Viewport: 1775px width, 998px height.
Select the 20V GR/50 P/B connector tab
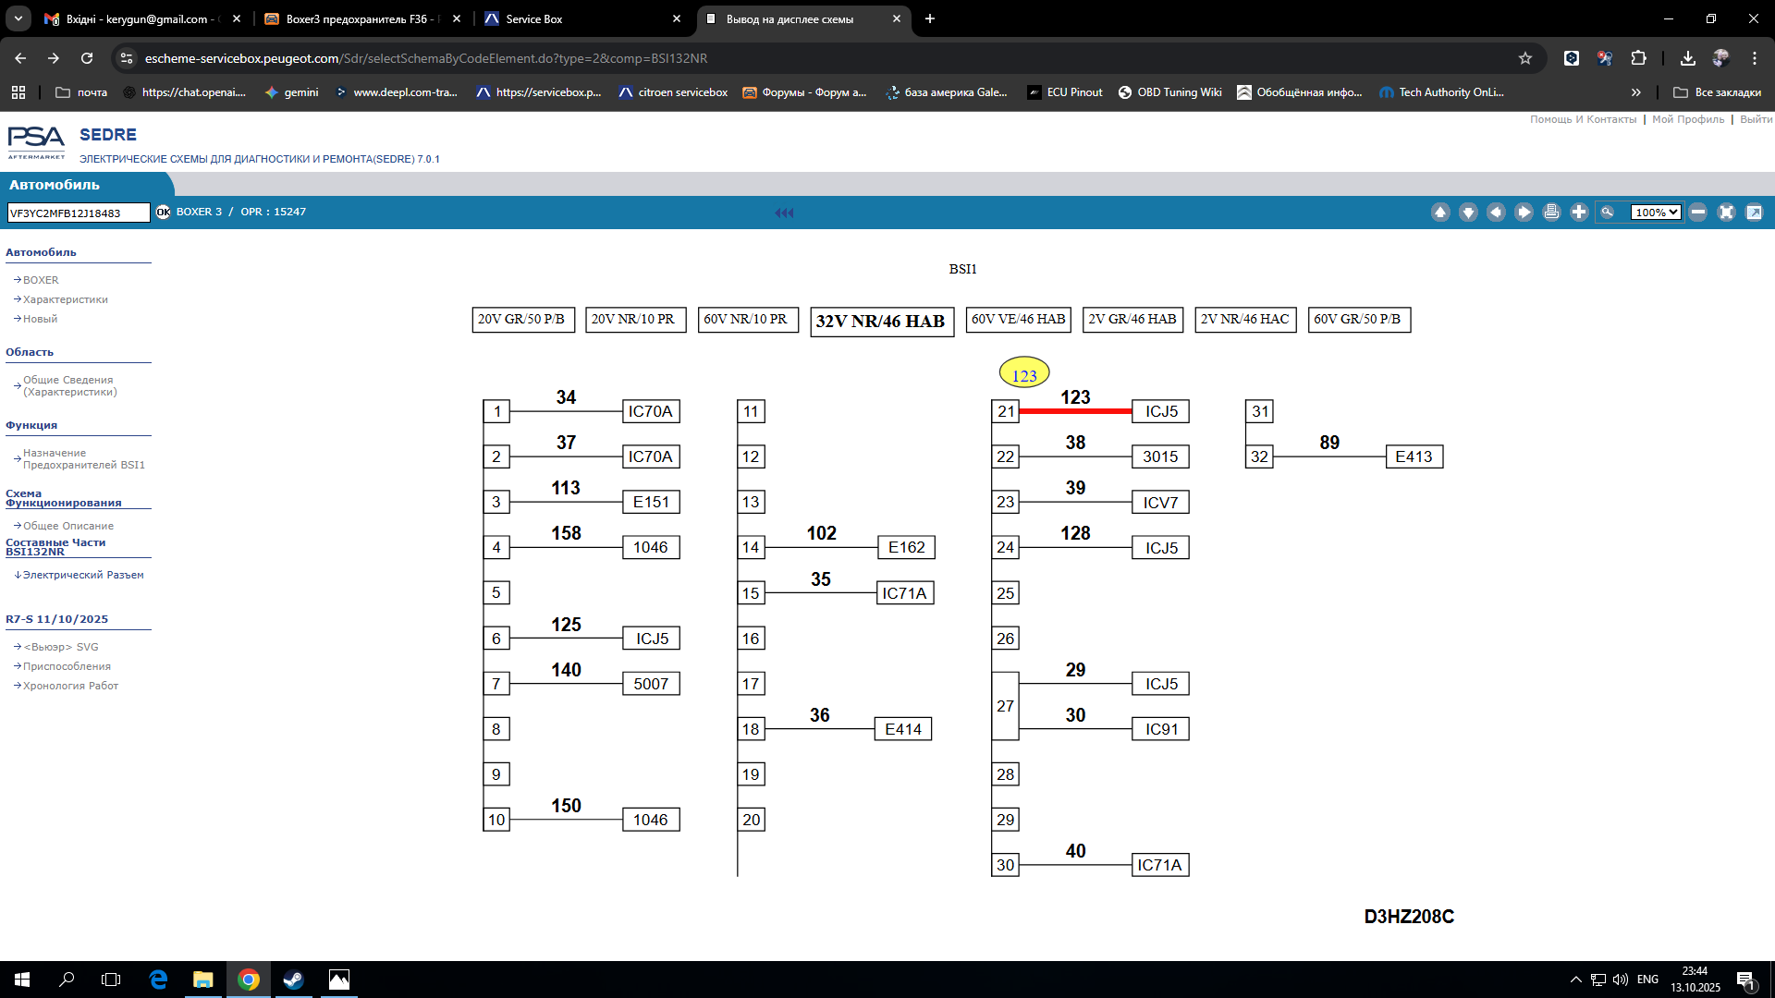(x=522, y=320)
